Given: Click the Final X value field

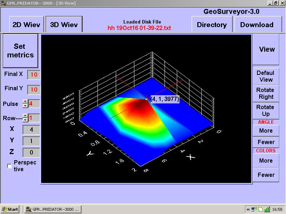Looking at the screenshot, I should point(34,75).
